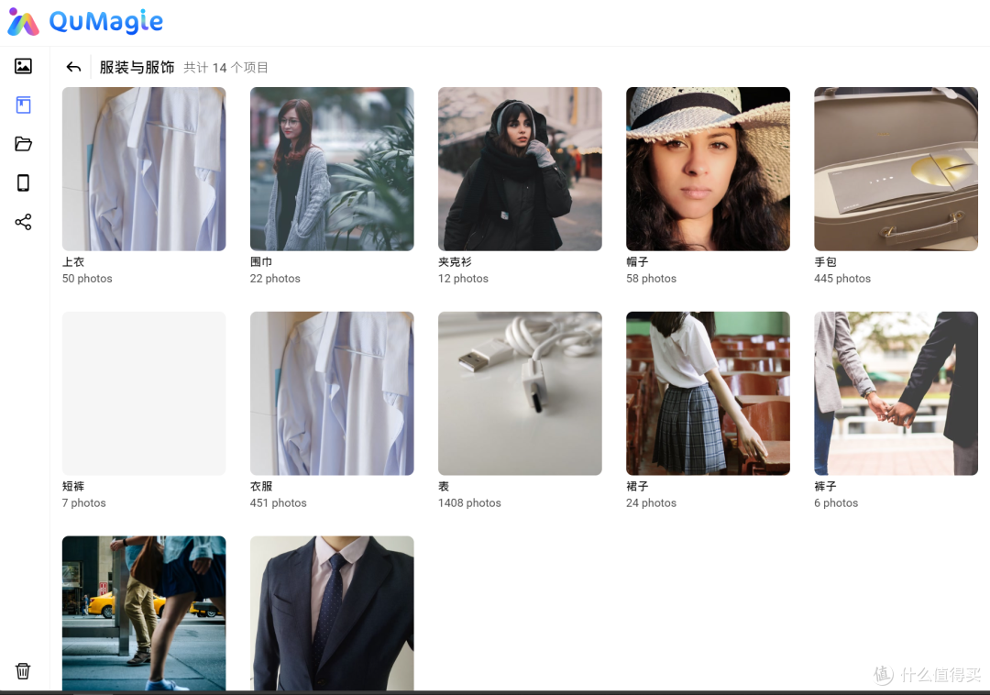Open the 裤子 album thumbnail
The height and width of the screenshot is (695, 990).
point(896,393)
